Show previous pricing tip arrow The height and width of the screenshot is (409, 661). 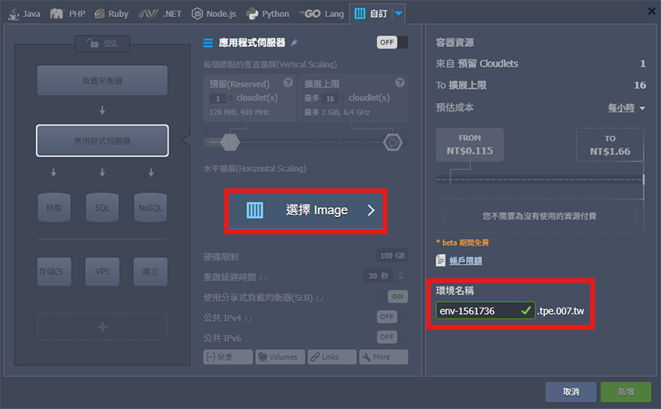(444, 216)
